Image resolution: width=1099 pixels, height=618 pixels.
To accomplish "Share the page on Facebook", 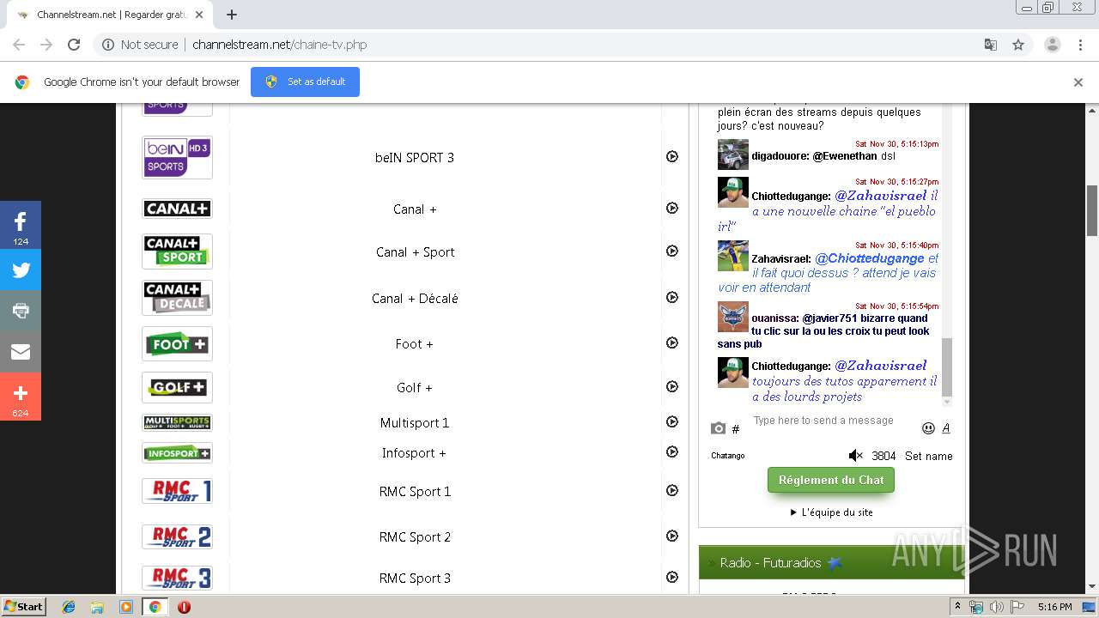I will (21, 225).
